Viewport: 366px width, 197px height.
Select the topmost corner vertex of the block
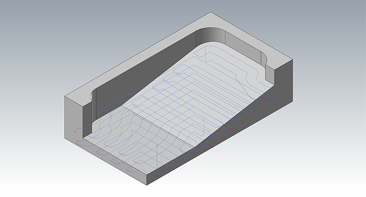211,12
